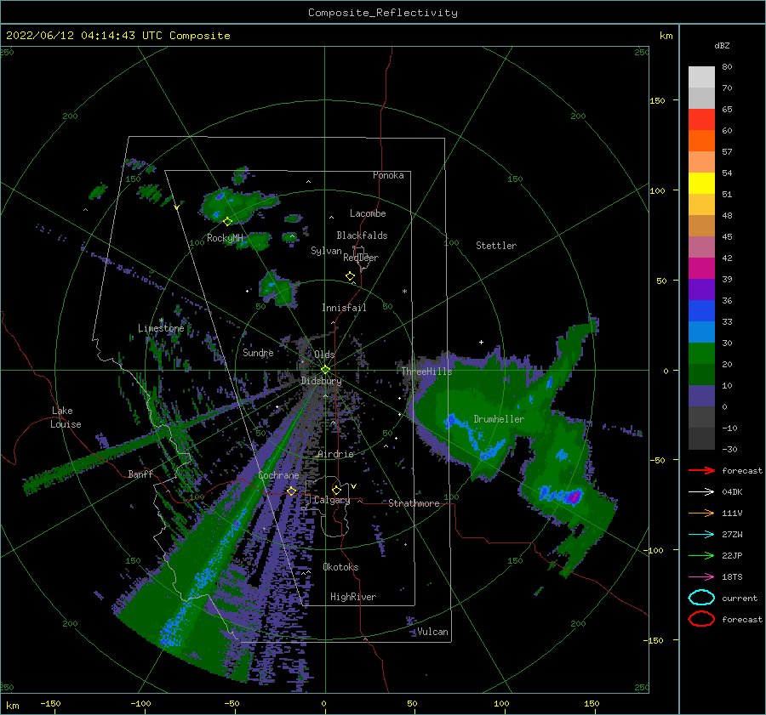766x715 pixels.
Task: Pick the bright green 30 dBZ swatch
Action: pyautogui.click(x=701, y=353)
